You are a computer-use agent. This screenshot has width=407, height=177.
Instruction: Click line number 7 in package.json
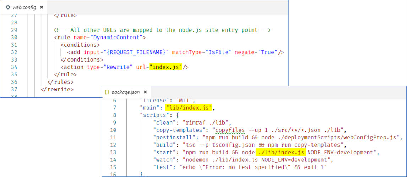[x=115, y=107]
